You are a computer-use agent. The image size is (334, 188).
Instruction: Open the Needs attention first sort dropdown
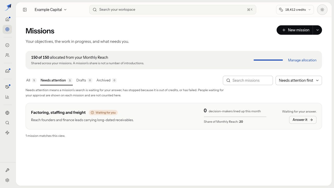pyautogui.click(x=299, y=80)
